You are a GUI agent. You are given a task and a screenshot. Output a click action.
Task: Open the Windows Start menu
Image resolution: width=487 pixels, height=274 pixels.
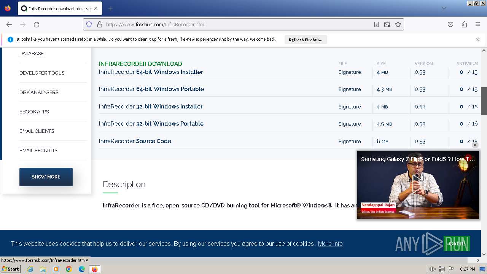(x=10, y=269)
